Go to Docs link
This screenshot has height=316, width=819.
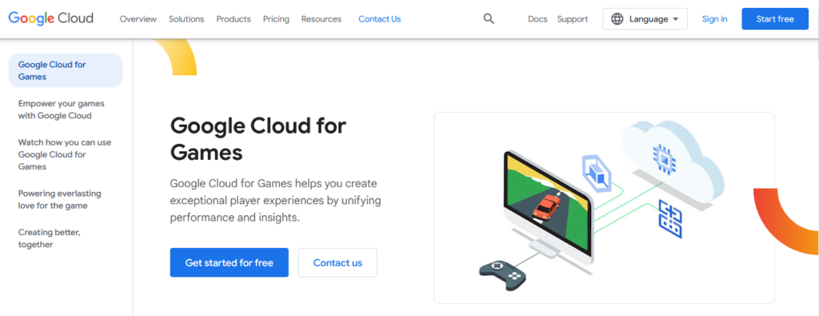pos(537,19)
